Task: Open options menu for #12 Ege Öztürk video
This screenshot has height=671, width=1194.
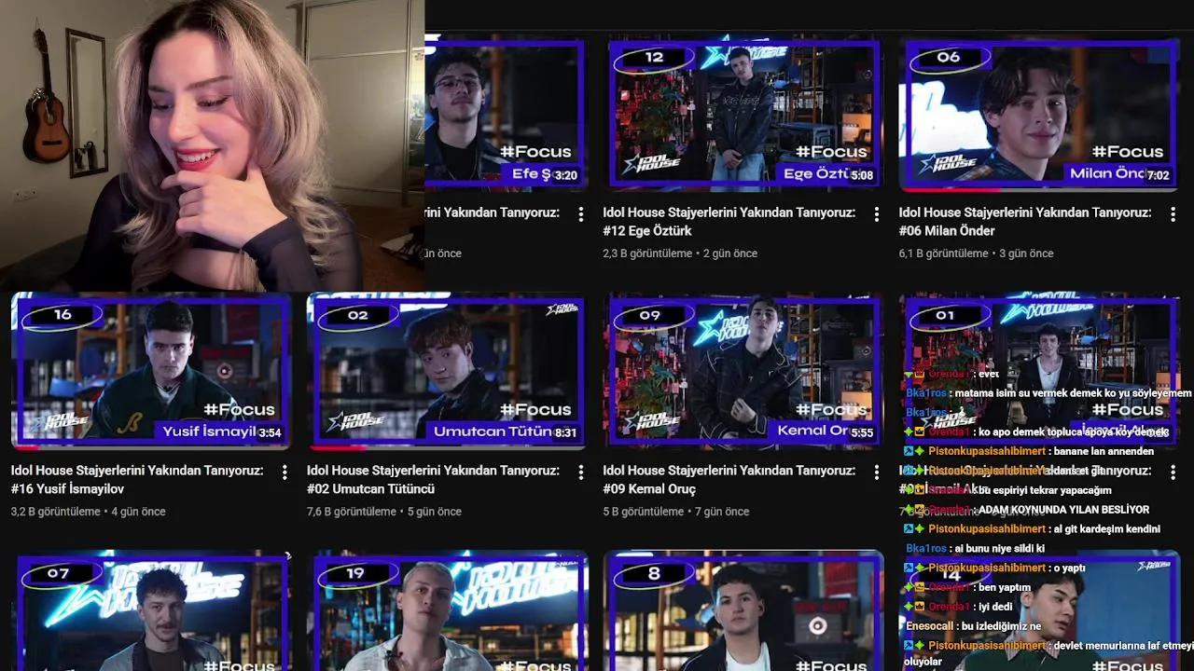Action: [x=876, y=214]
